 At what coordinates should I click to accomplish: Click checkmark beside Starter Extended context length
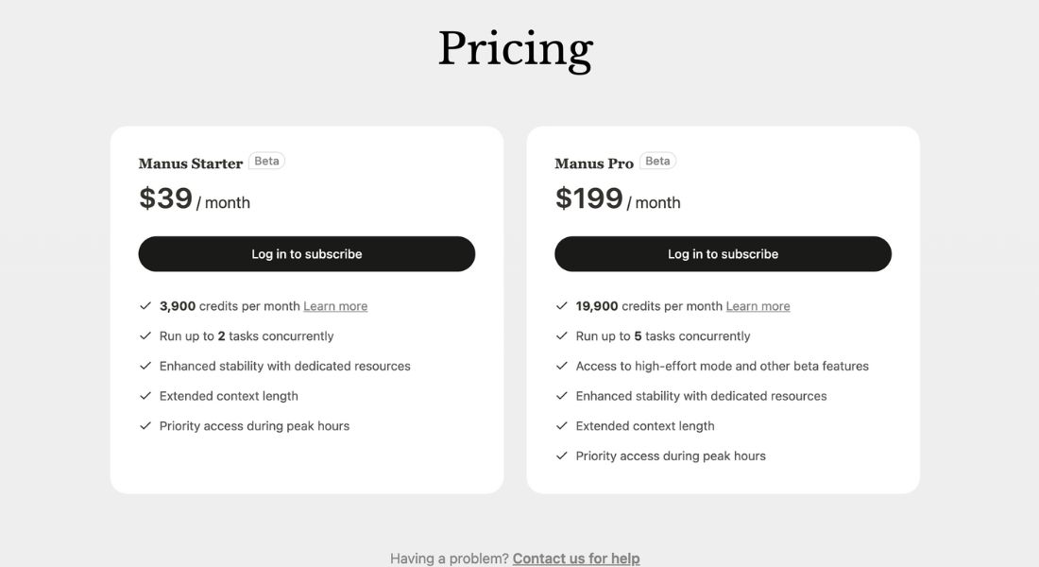[x=145, y=395]
